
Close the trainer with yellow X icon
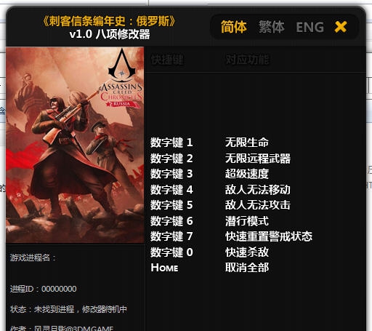[341, 27]
